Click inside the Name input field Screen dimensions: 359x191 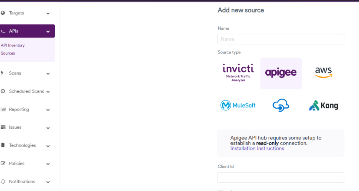point(281,39)
